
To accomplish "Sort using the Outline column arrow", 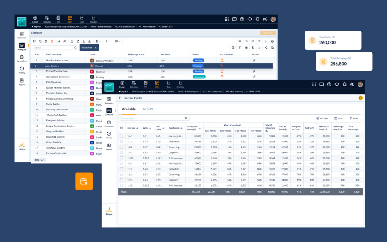I will (137, 127).
